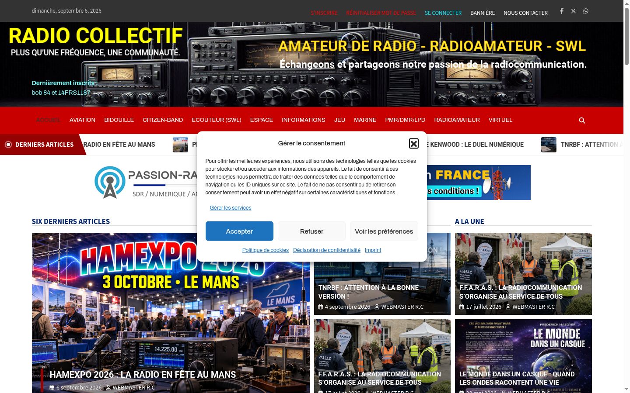
Task: Click the vertical page scrollbar thumb
Action: [626, 37]
